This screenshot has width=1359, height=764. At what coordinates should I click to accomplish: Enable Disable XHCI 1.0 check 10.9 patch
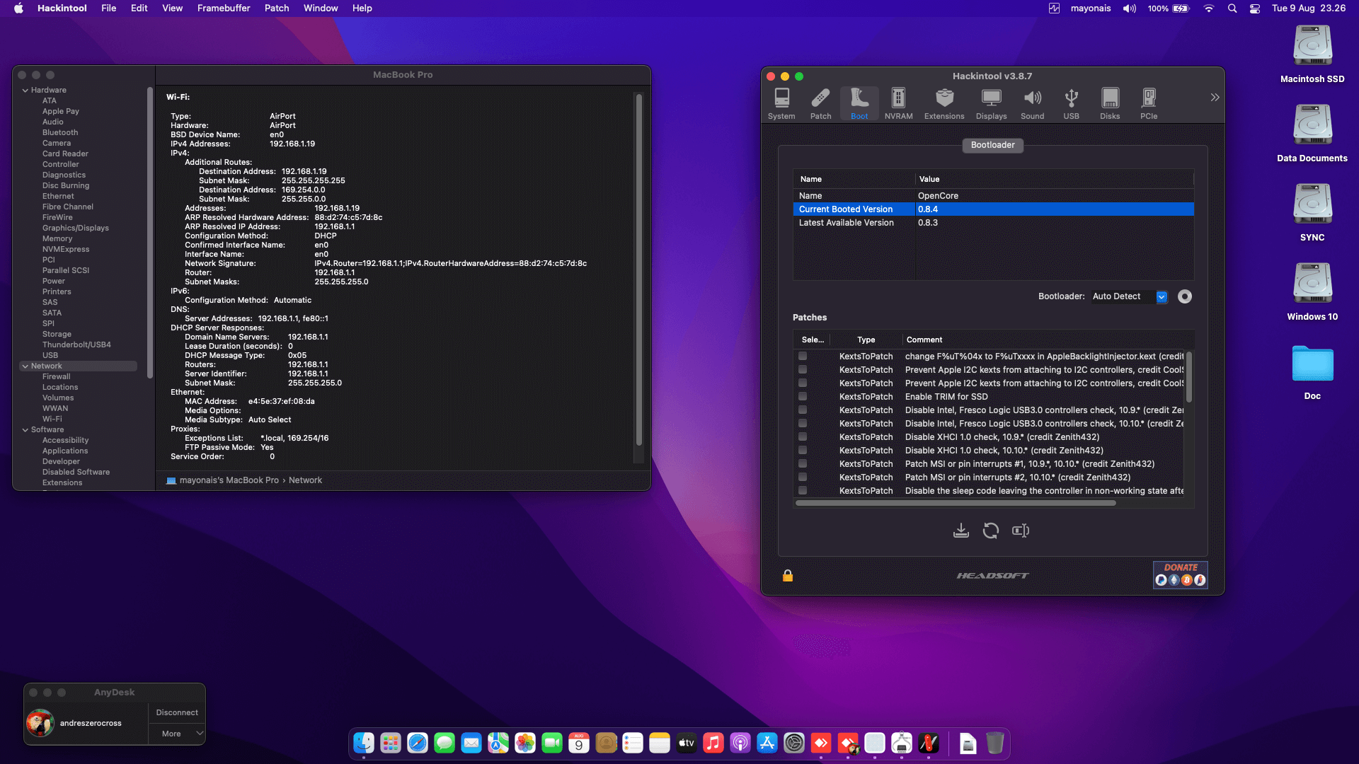click(803, 437)
